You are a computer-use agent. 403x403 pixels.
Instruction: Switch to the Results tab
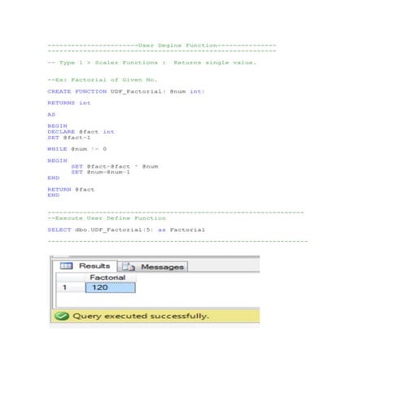(85, 266)
